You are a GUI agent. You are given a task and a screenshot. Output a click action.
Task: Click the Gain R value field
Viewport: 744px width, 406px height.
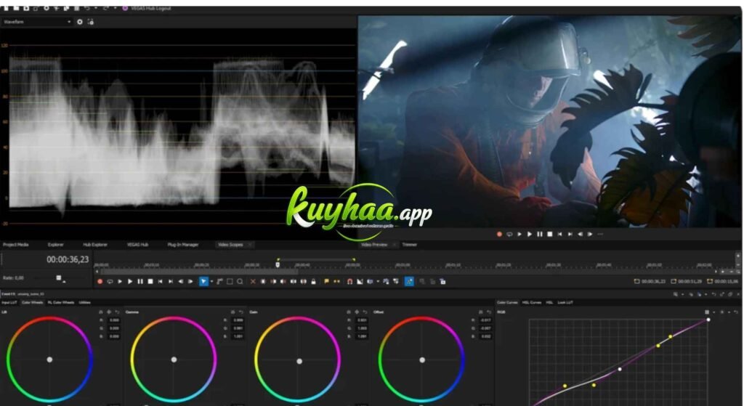pyautogui.click(x=363, y=320)
